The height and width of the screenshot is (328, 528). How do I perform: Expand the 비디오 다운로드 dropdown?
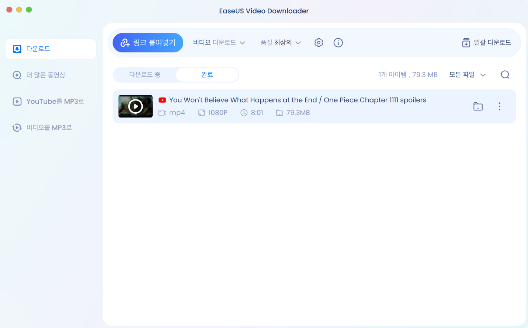coord(219,43)
